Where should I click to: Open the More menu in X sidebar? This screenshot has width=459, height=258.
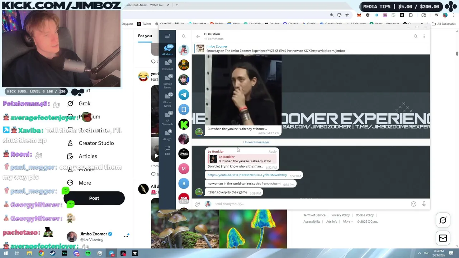(79, 183)
